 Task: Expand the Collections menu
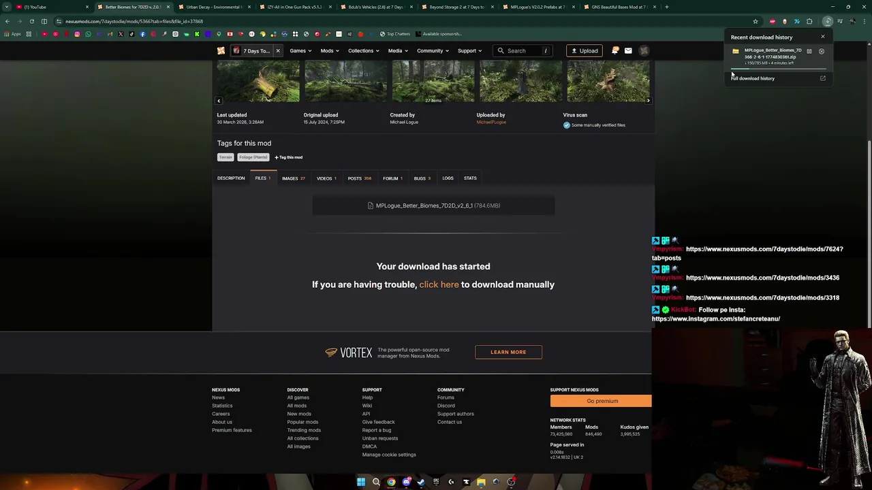pos(364,50)
